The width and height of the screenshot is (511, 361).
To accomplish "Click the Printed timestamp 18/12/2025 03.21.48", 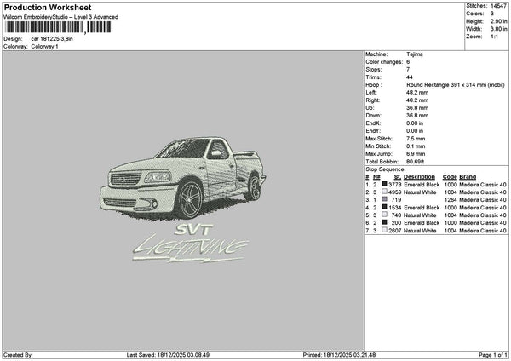I will (349, 355).
